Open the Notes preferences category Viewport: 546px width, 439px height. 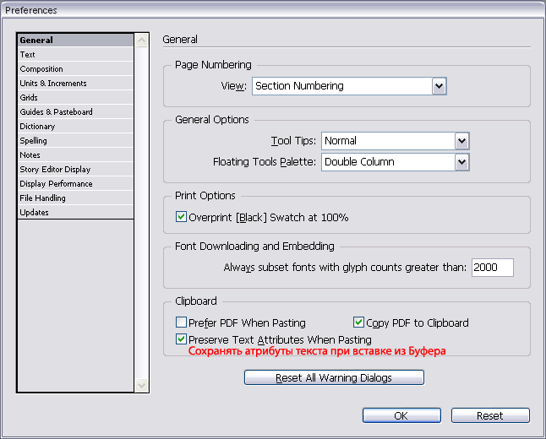point(75,154)
